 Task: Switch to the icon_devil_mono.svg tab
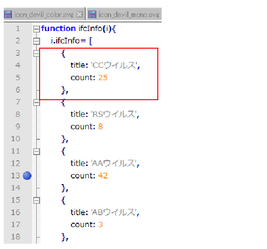coord(124,14)
